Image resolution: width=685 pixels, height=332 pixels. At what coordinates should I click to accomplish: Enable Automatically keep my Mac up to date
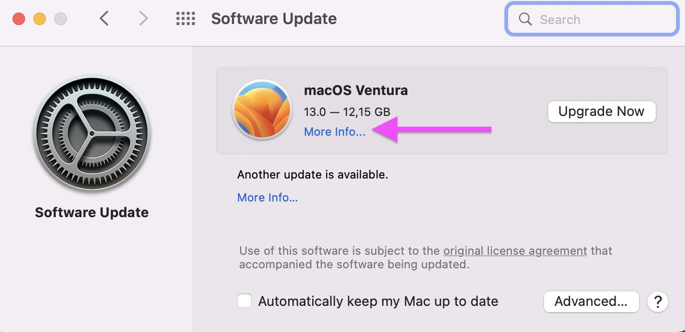point(244,301)
